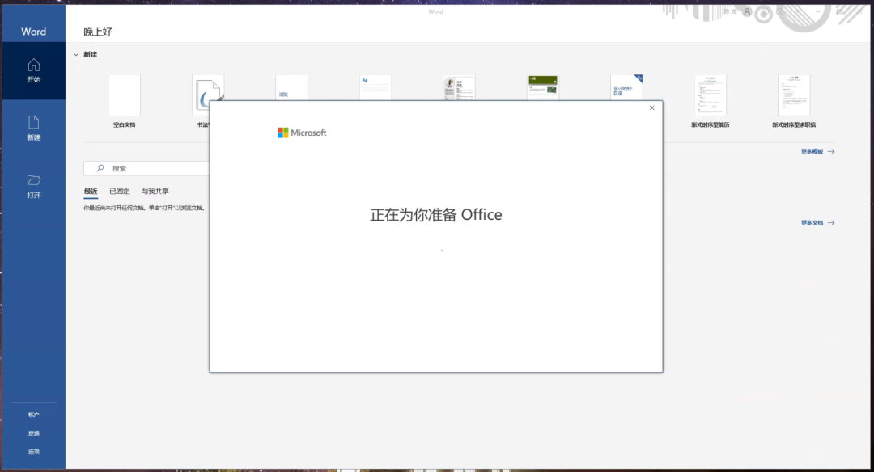Select the 浏览 tour template thumbnail

coord(291,87)
